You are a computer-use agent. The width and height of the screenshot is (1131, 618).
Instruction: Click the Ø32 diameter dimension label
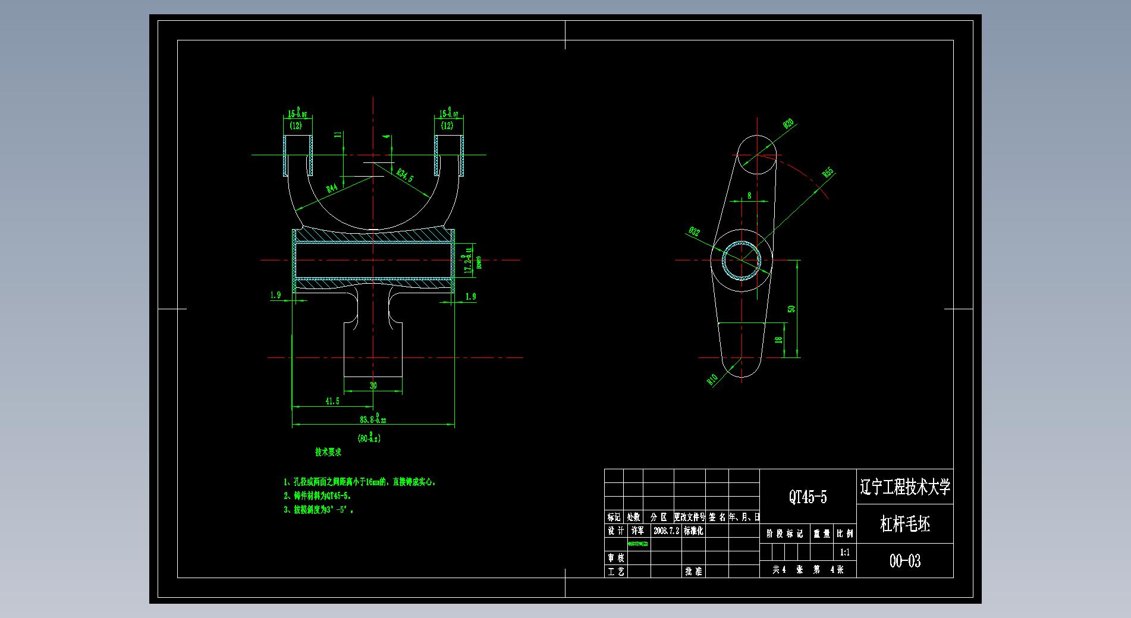694,231
